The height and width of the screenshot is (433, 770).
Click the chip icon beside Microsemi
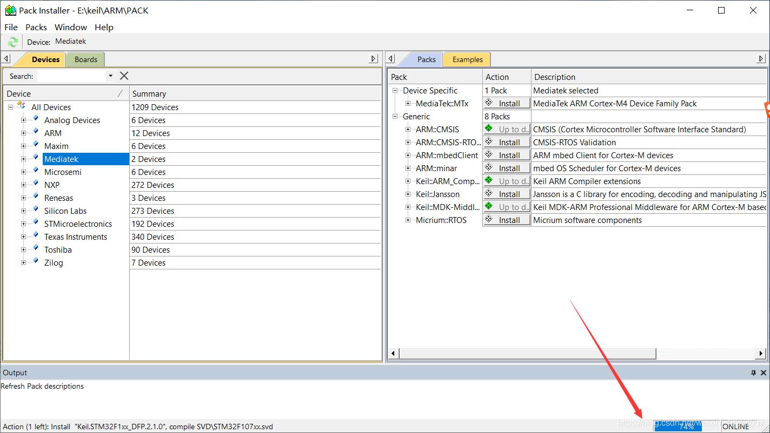(x=35, y=171)
